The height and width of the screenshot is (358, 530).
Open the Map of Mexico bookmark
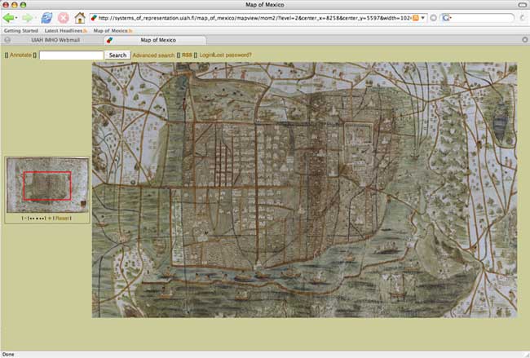pyautogui.click(x=113, y=31)
